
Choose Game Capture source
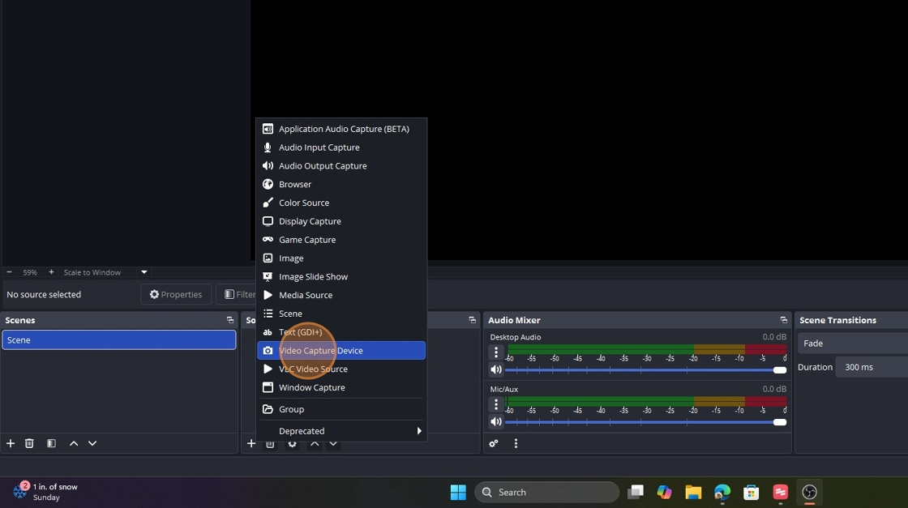click(341, 240)
